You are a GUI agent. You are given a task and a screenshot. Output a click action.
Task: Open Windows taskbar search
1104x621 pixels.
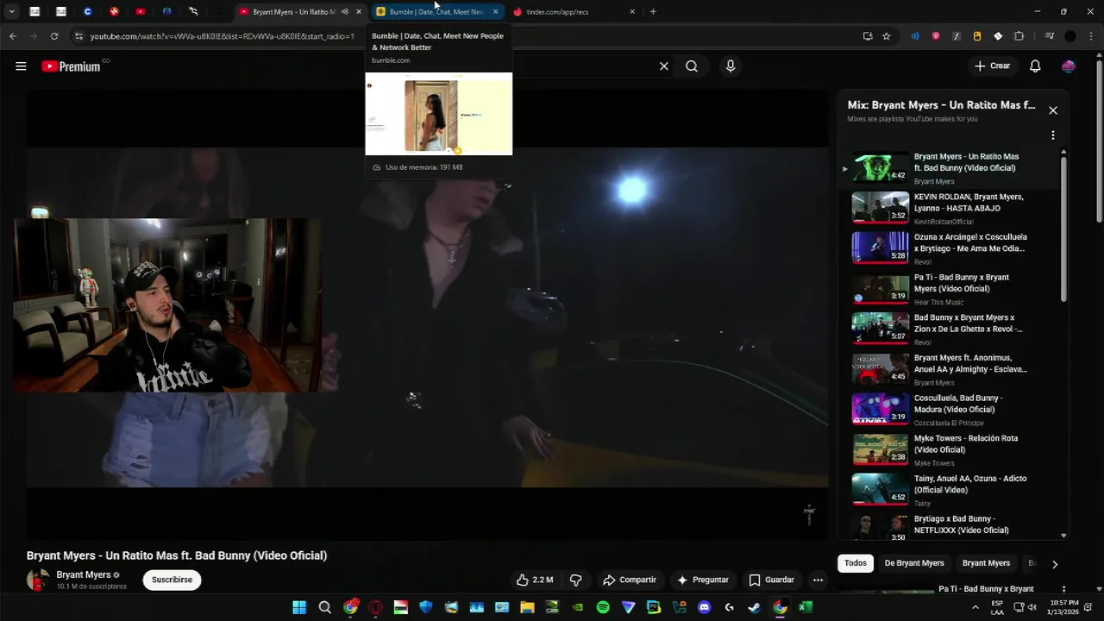pos(325,607)
